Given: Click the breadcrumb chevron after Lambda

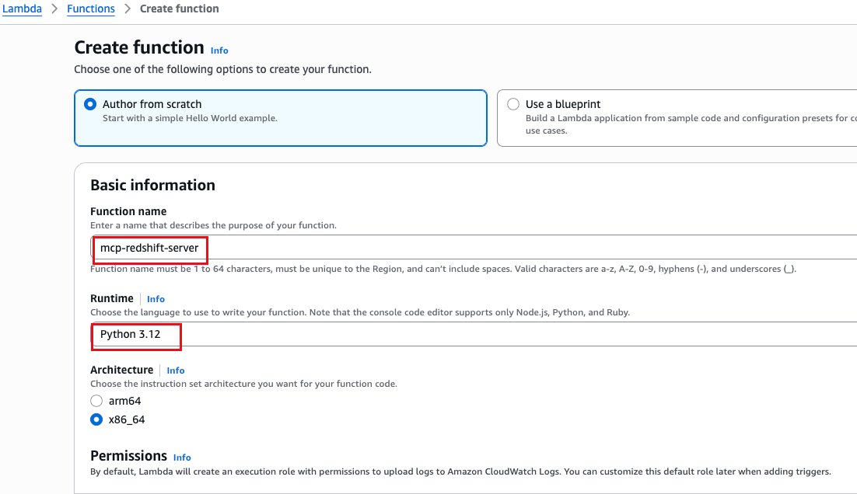Looking at the screenshot, I should click(x=54, y=9).
